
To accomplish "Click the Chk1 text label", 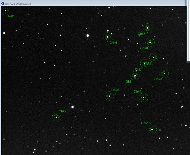I will click(139, 70).
